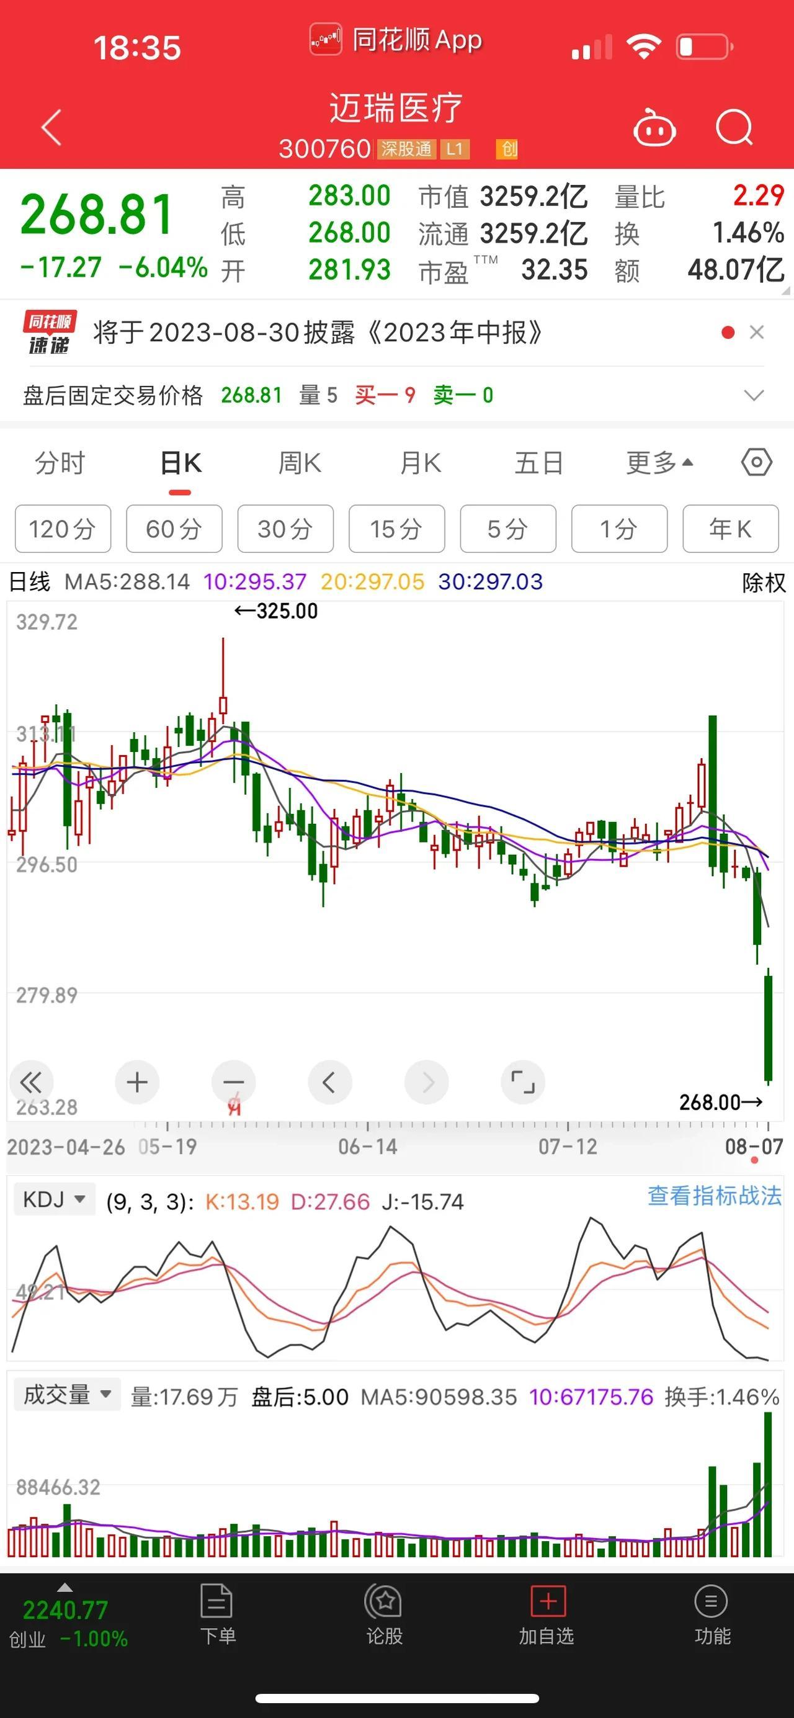Tap the 创 board badge
The width and height of the screenshot is (794, 1718).
[507, 149]
